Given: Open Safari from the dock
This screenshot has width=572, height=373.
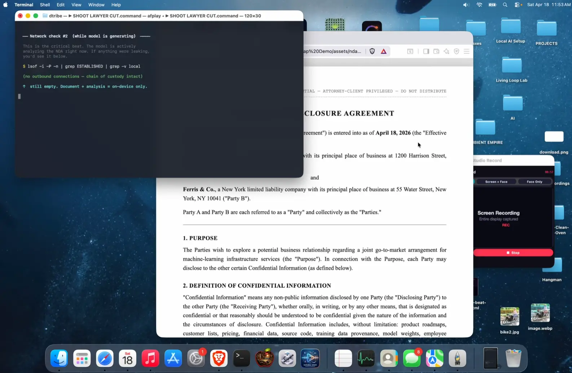Looking at the screenshot, I should (105, 358).
